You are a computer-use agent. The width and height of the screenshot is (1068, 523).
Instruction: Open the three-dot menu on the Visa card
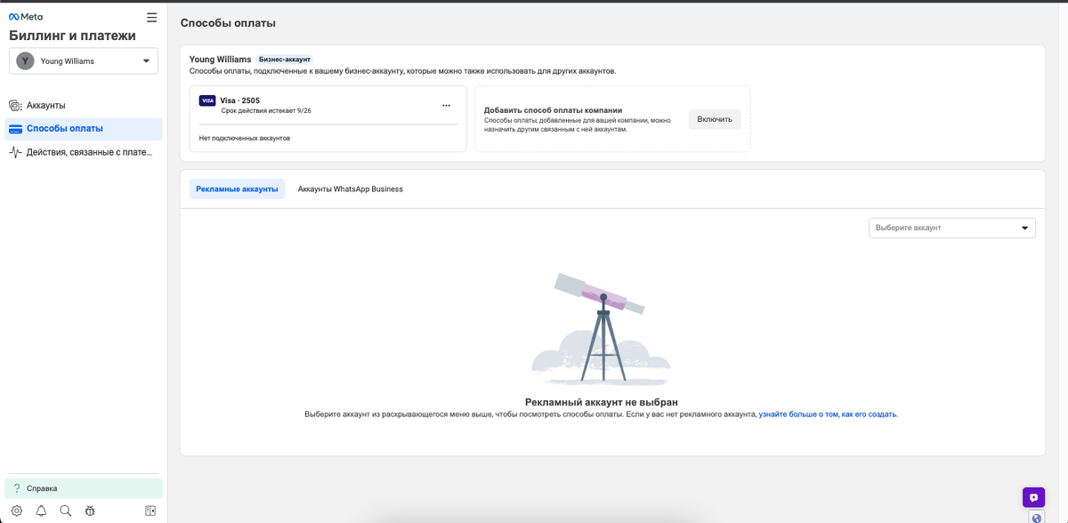click(447, 104)
